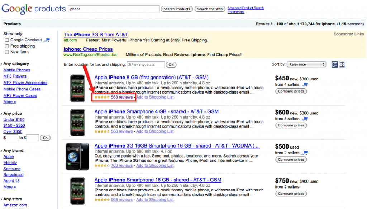Image resolution: width=367 pixels, height=209 pixels.
Task: Click cart icon beside from 4 sellers
Action: click(x=304, y=84)
